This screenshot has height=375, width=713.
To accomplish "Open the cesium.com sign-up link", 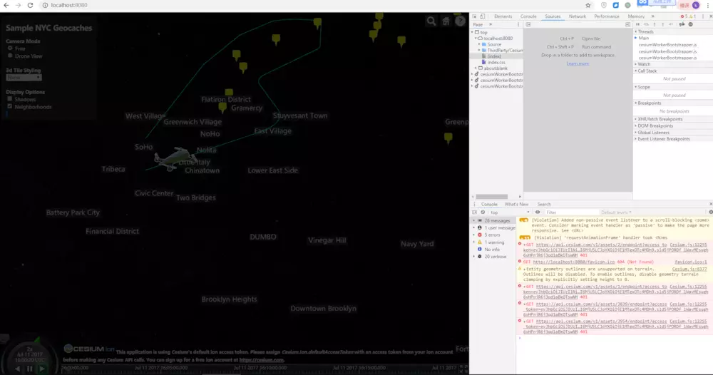I will point(262,360).
